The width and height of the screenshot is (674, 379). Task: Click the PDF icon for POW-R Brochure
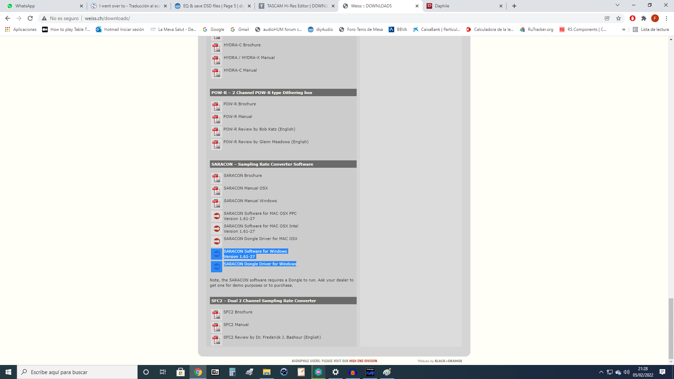click(216, 107)
